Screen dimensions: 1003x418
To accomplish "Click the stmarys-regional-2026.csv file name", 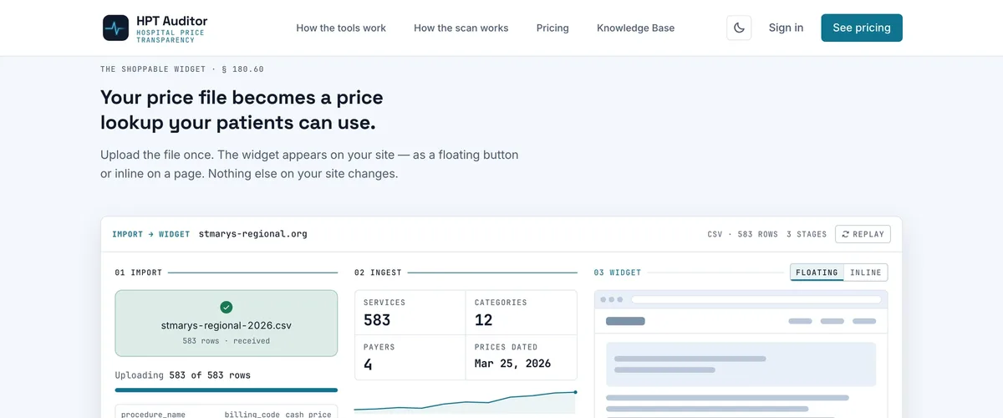I will pyautogui.click(x=227, y=325).
